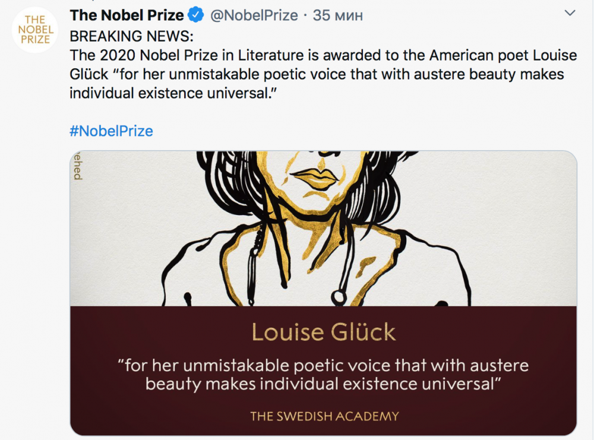The width and height of the screenshot is (594, 440).
Task: Click THE SWEDISH ACADEMY caption
Action: click(324, 416)
